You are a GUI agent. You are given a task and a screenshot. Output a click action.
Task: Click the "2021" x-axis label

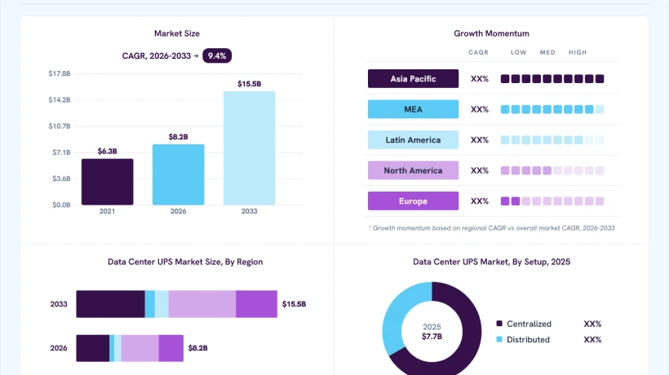click(x=107, y=211)
